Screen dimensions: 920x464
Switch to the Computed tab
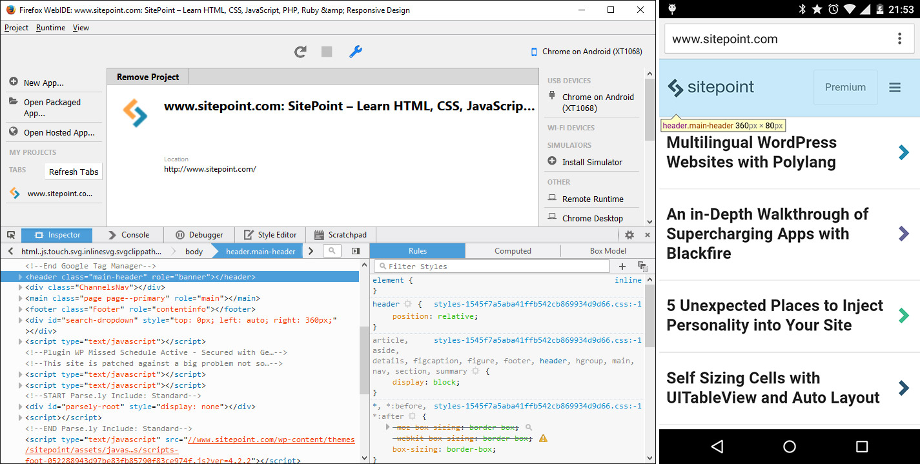point(512,250)
